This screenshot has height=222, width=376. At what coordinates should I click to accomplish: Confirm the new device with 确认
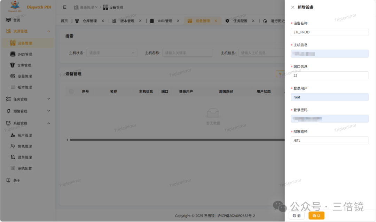(316, 215)
